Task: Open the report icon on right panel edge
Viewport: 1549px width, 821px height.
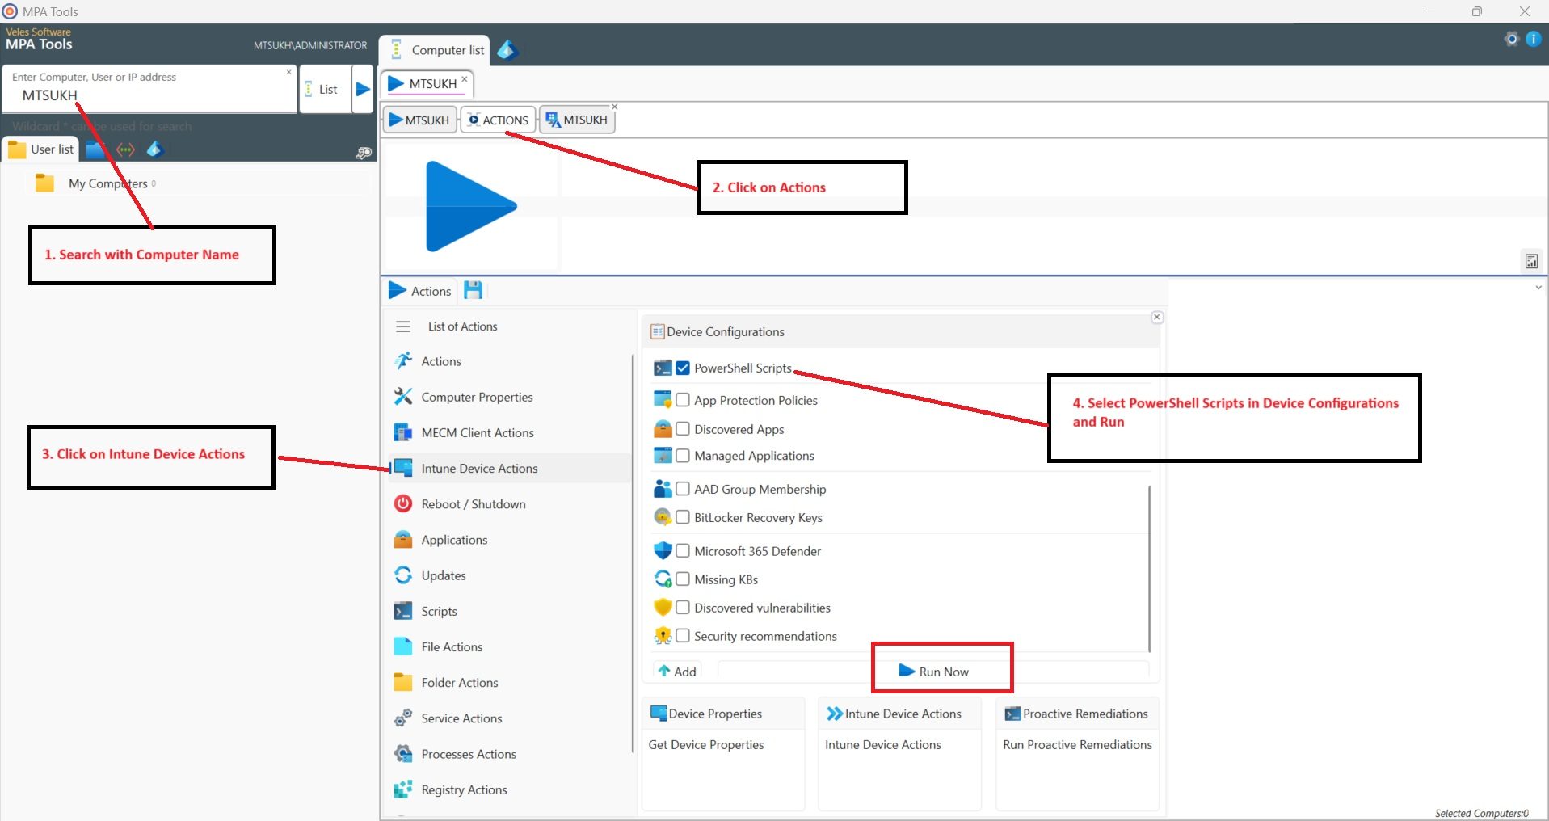Action: [x=1531, y=261]
